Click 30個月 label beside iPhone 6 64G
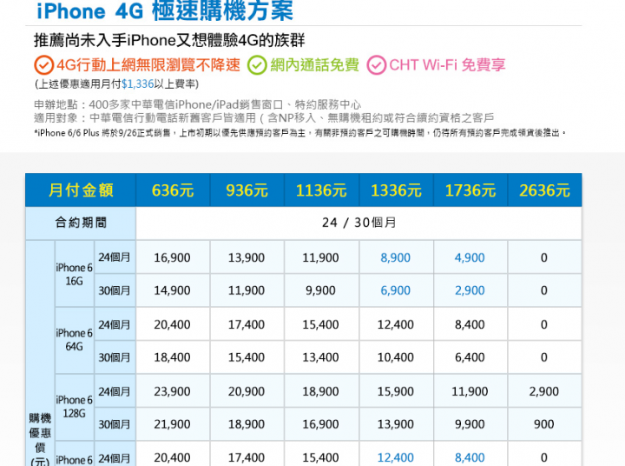 pos(115,357)
